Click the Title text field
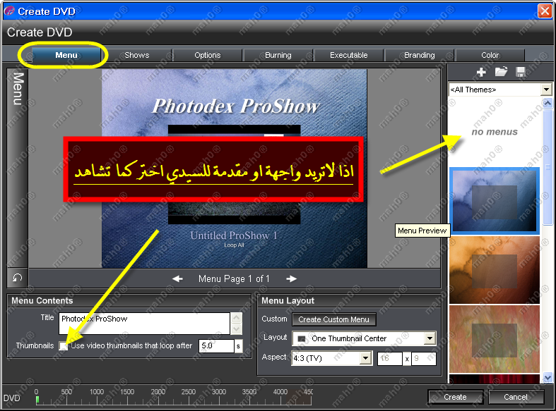 click(x=144, y=324)
